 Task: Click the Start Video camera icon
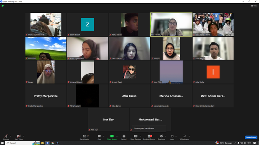pyautogui.click(x=19, y=136)
